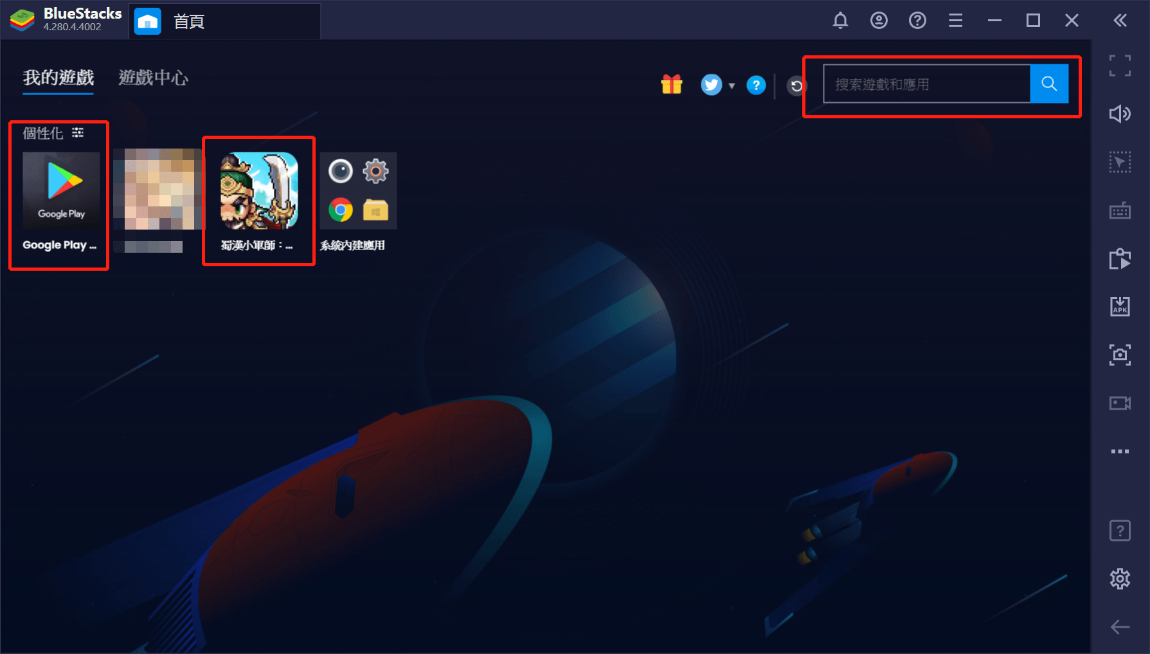Click the back arrow in the sidebar

click(x=1120, y=627)
